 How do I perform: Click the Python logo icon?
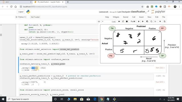(x=28, y=12)
